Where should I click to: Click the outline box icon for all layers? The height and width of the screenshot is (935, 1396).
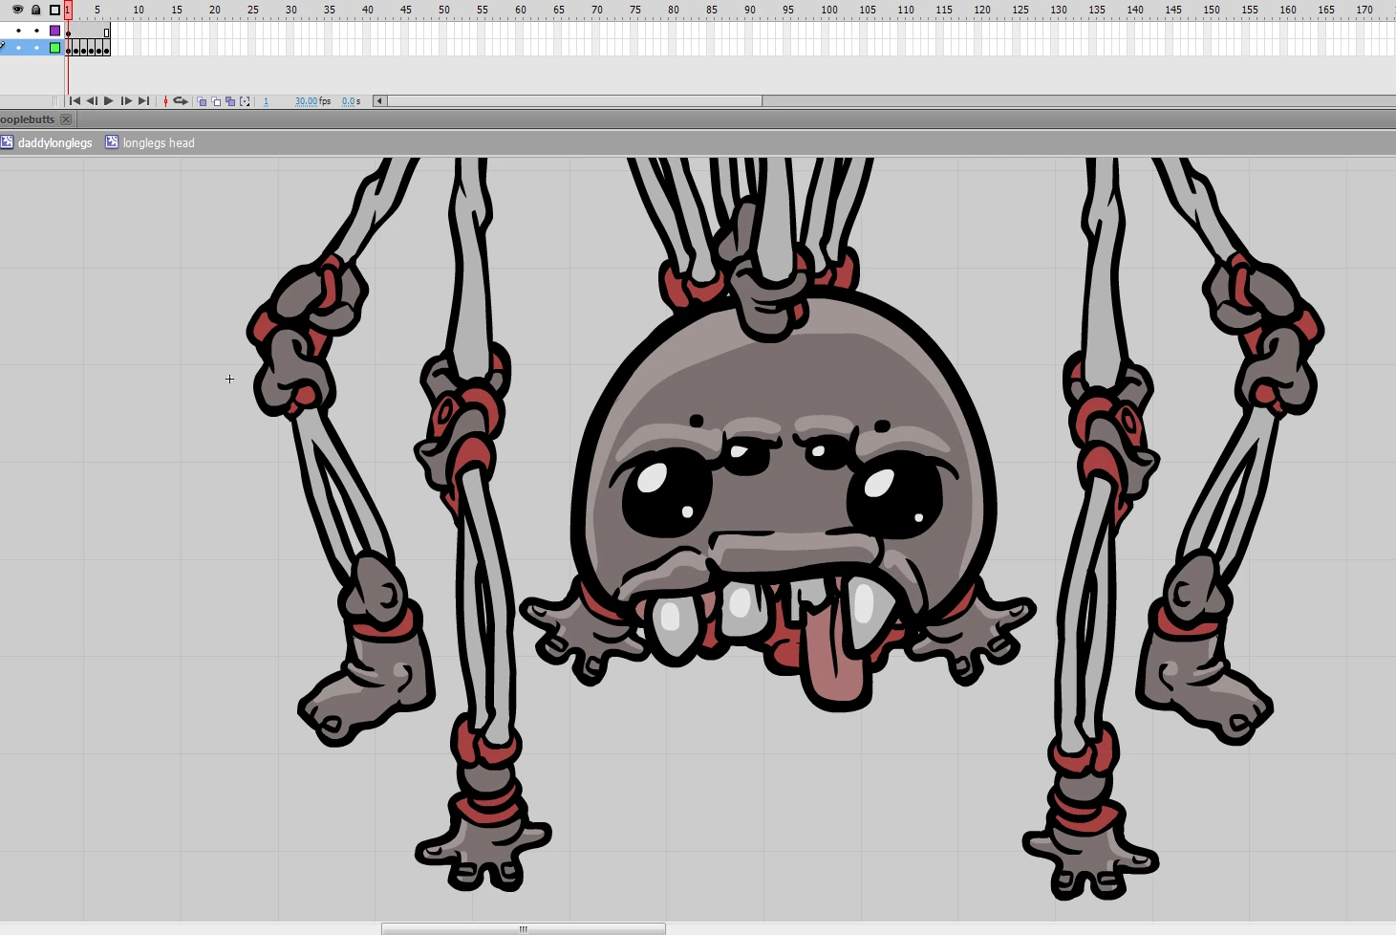(54, 10)
